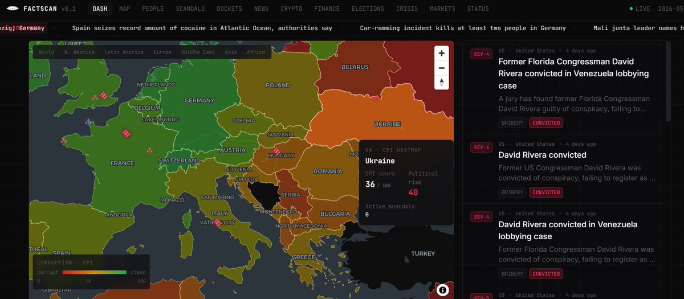
Task: Click CONVICTED tag on first news card
Action: click(546, 122)
